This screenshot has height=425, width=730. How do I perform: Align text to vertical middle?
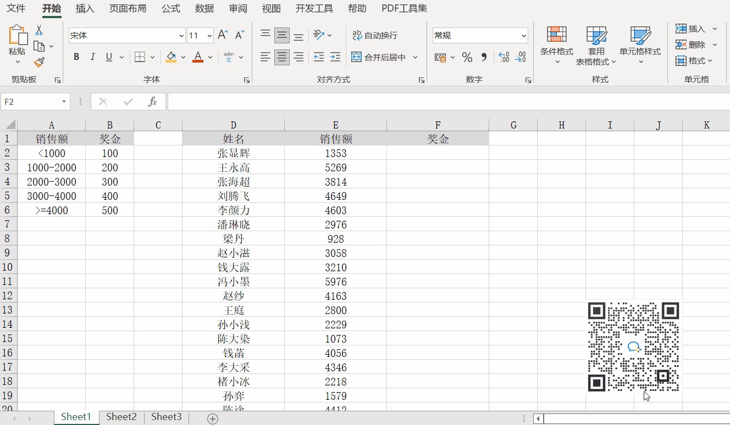(282, 35)
